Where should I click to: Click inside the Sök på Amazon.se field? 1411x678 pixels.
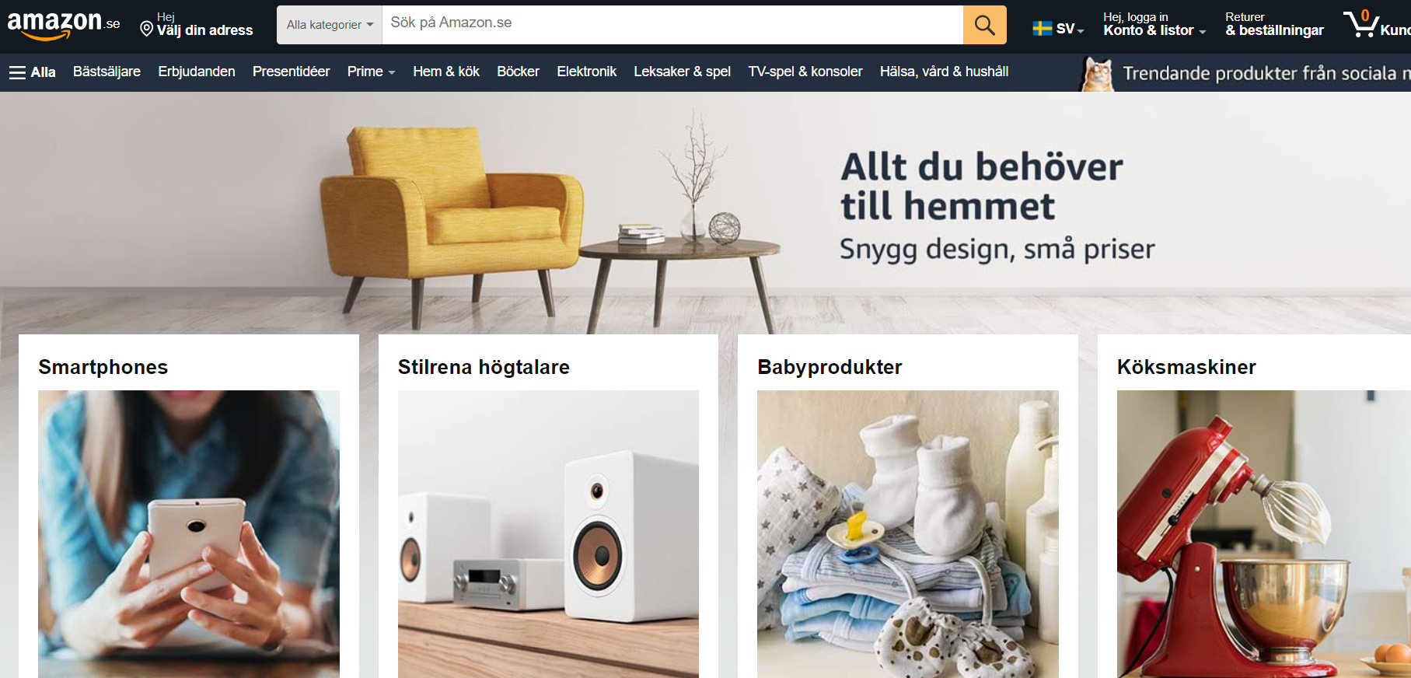point(672,25)
